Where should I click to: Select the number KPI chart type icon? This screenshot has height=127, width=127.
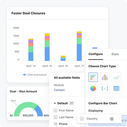click(105, 89)
